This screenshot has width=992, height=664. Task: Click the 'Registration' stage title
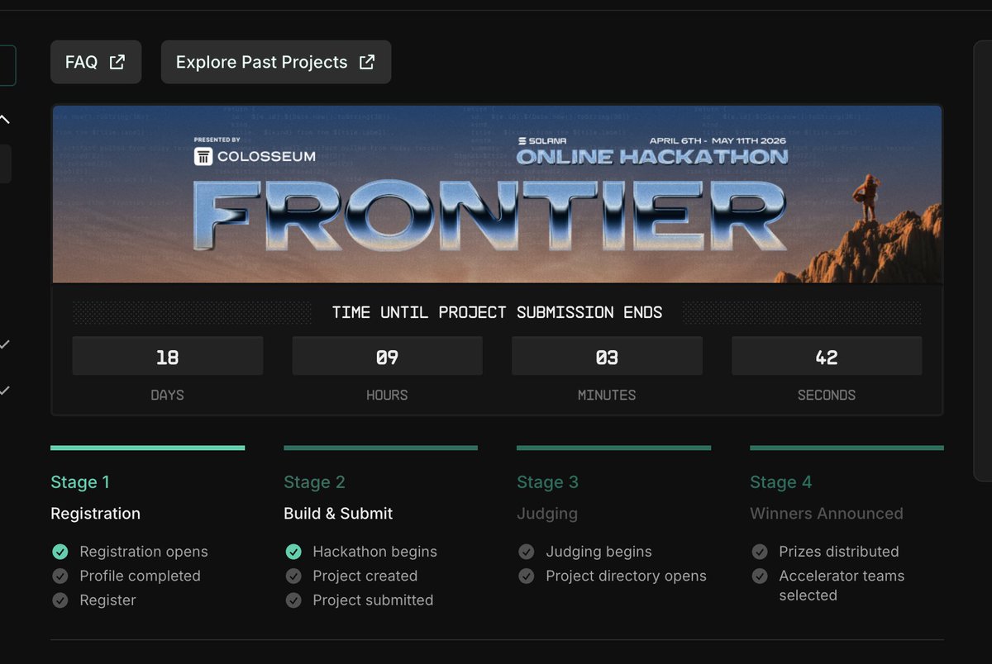(x=96, y=514)
